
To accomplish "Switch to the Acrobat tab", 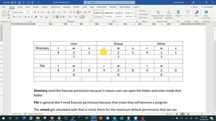I will [x=113, y=7].
